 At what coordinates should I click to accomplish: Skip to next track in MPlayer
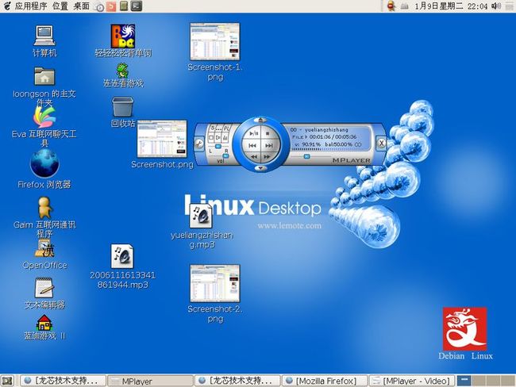(269, 145)
